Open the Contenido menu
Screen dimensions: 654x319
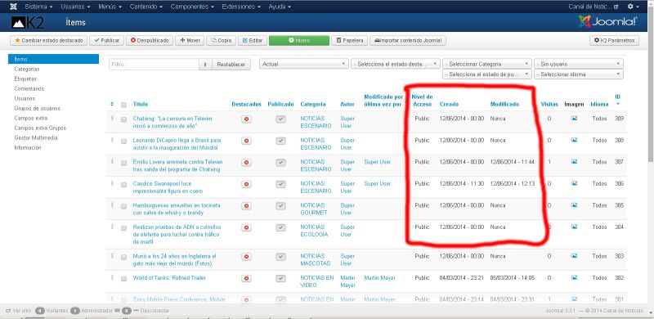pyautogui.click(x=146, y=7)
